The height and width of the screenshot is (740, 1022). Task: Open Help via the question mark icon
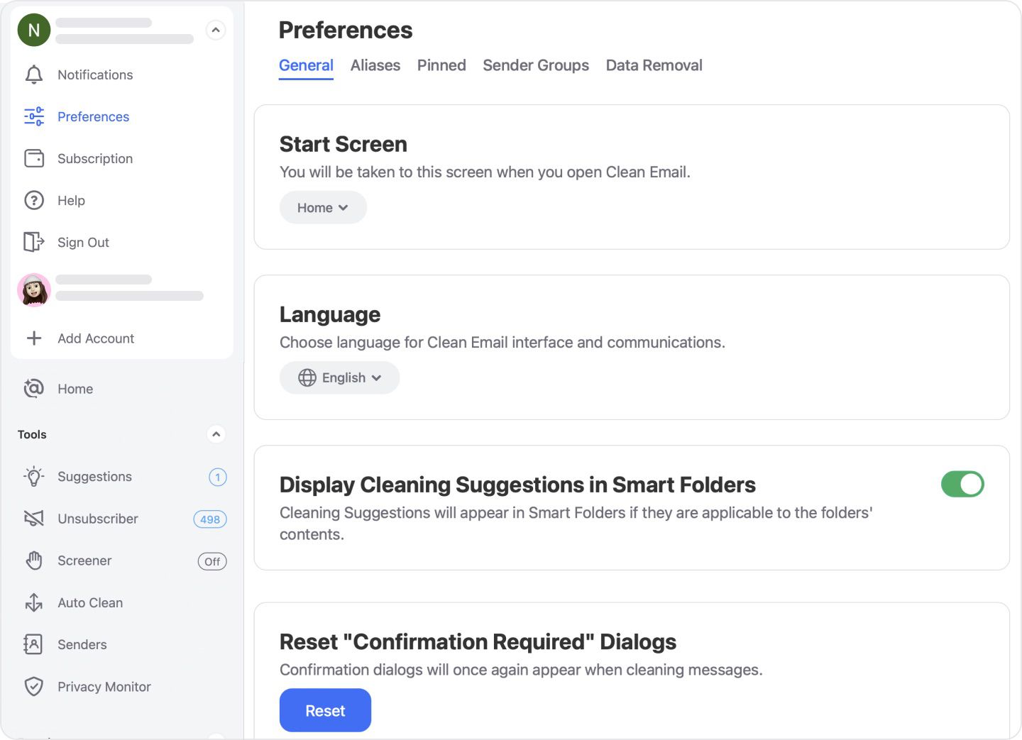tap(33, 200)
